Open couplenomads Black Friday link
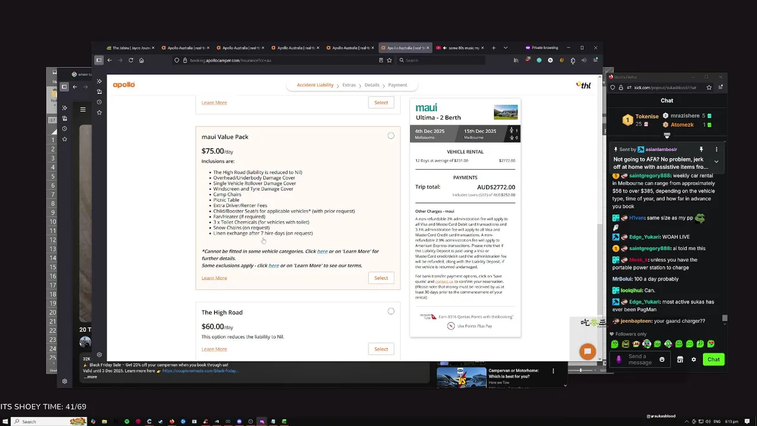 point(200,371)
